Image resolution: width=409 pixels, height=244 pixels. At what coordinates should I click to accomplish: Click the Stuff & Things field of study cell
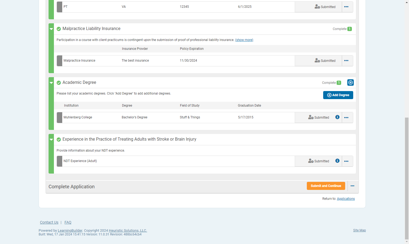coord(190,117)
